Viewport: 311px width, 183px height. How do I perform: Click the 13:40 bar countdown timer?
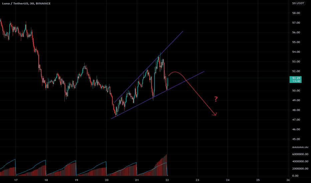(x=296, y=81)
